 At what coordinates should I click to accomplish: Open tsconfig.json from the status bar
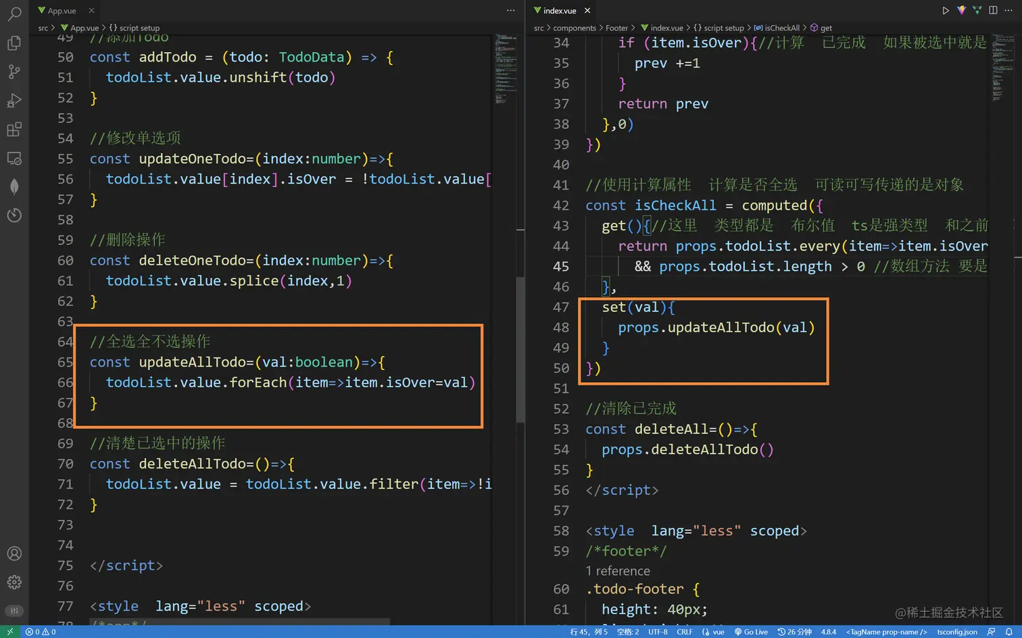point(957,632)
